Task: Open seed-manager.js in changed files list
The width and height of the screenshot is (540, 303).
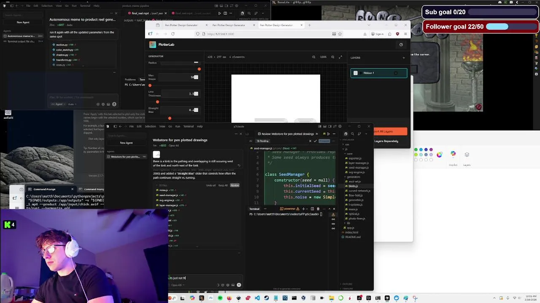Action: pyautogui.click(x=169, y=195)
